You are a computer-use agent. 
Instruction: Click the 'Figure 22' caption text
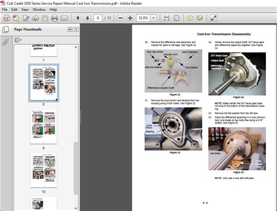pos(175,94)
